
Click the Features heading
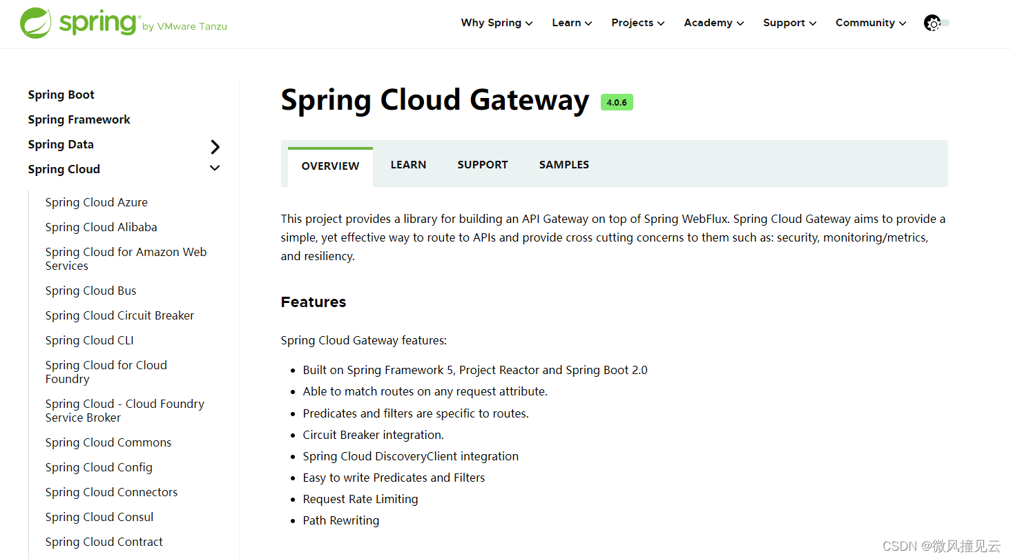(x=314, y=302)
